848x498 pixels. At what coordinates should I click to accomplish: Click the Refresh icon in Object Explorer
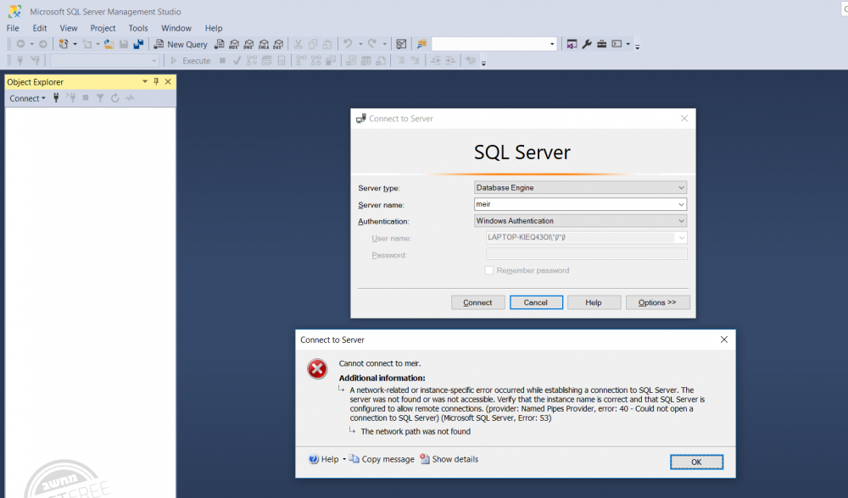114,97
